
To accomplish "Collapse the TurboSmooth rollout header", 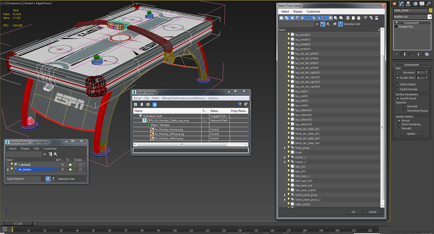I will (x=411, y=65).
